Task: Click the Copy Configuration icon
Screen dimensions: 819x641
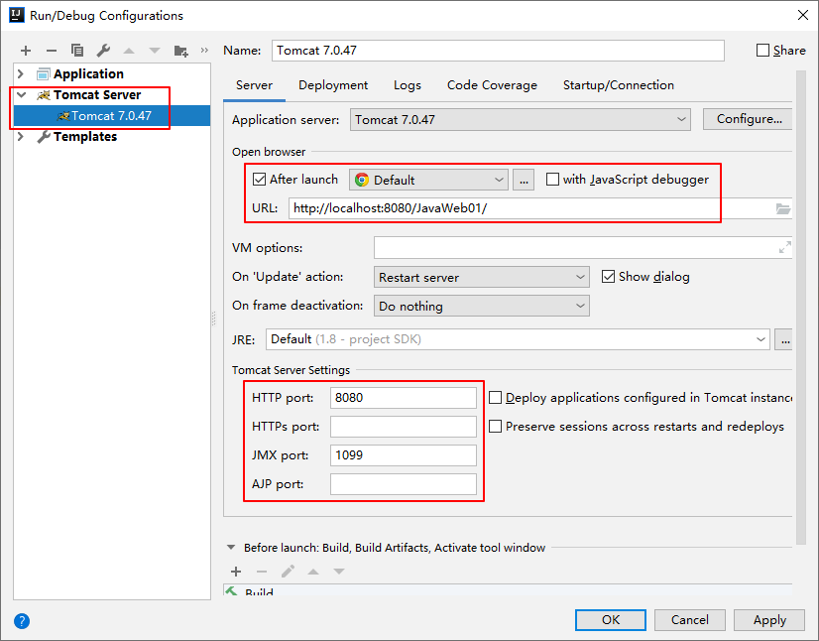Action: coord(77,51)
